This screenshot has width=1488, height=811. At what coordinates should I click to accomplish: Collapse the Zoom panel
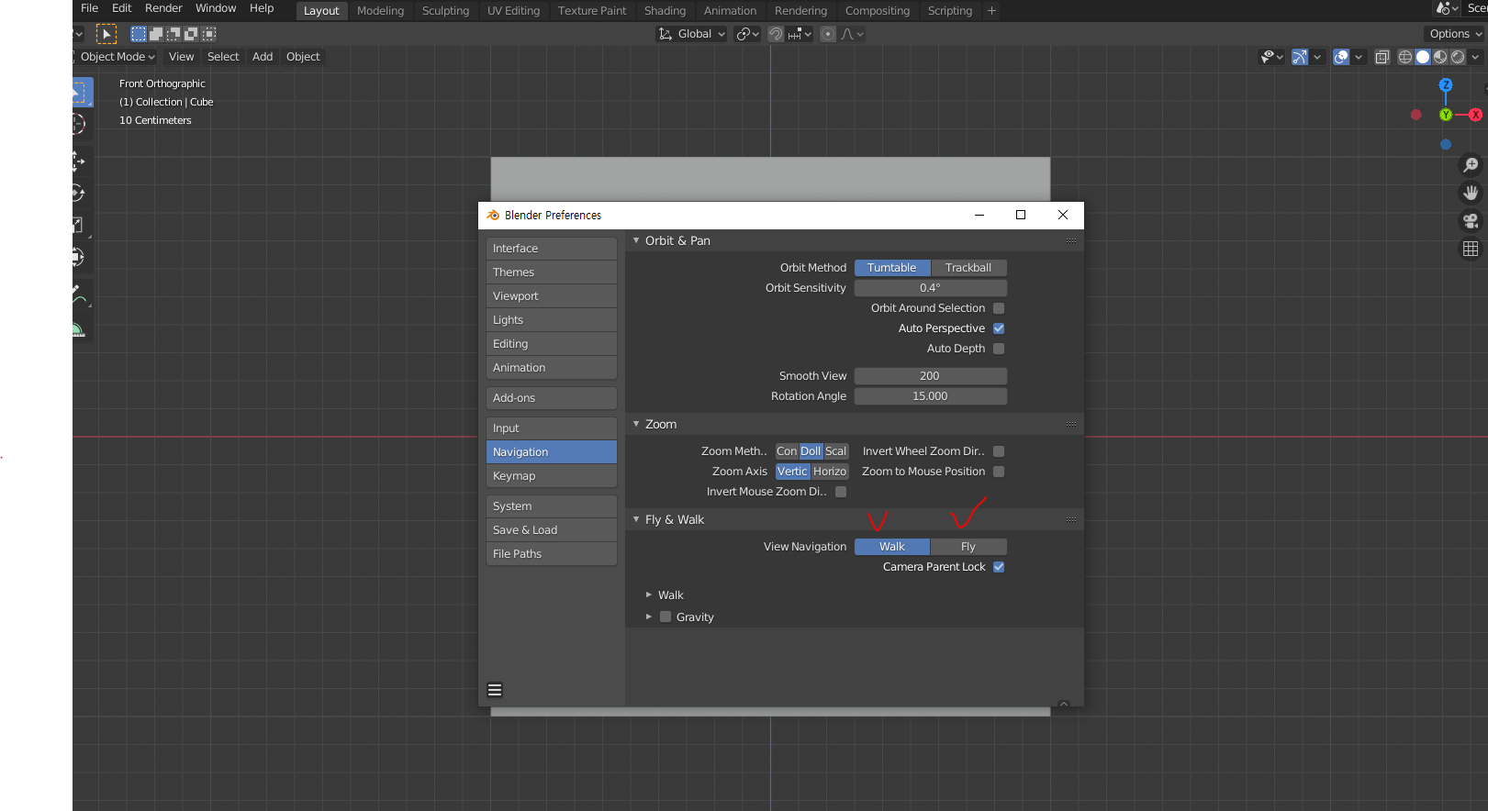tap(636, 424)
